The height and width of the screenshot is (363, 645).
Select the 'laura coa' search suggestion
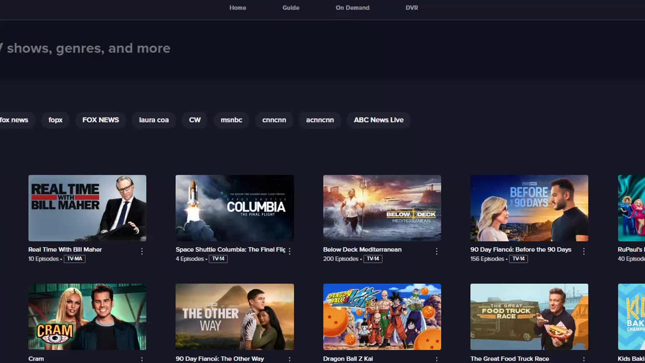154,120
